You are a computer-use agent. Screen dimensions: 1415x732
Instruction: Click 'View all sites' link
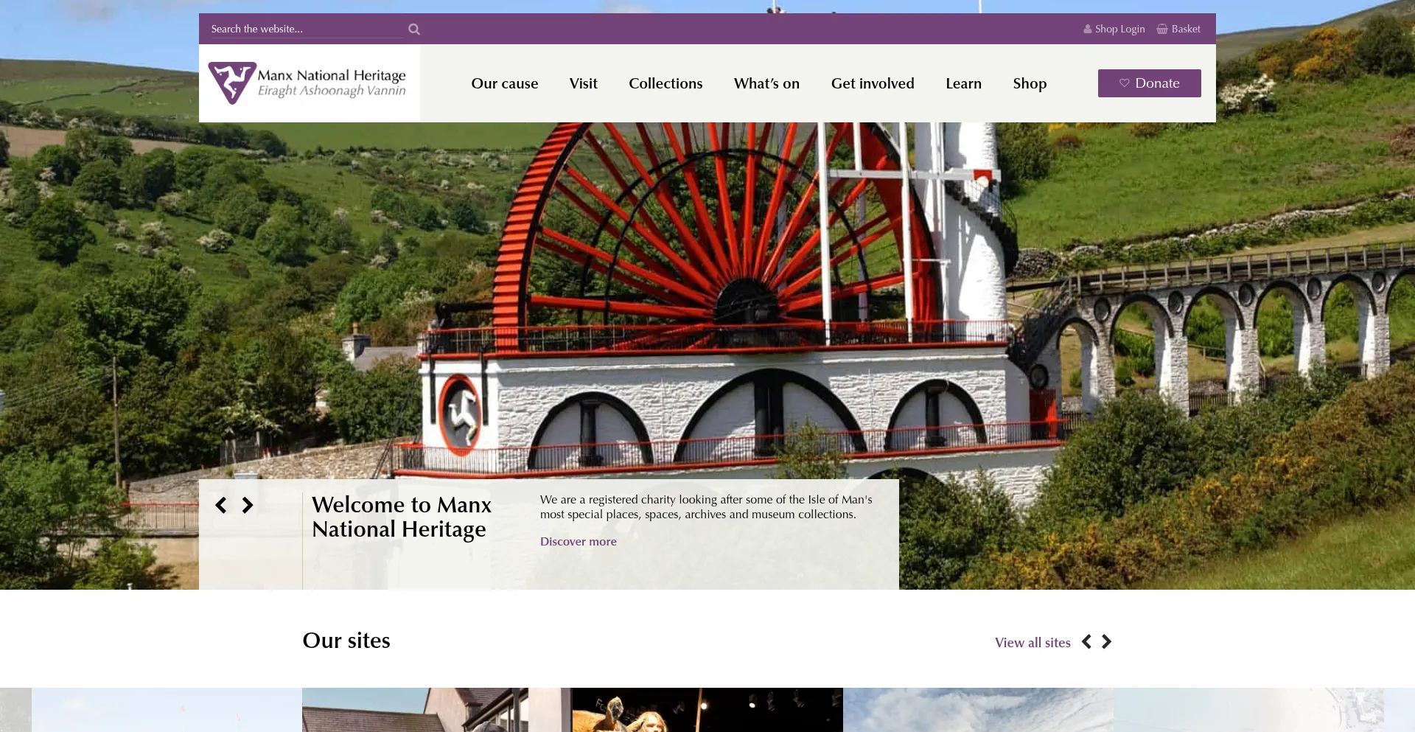(x=1033, y=642)
